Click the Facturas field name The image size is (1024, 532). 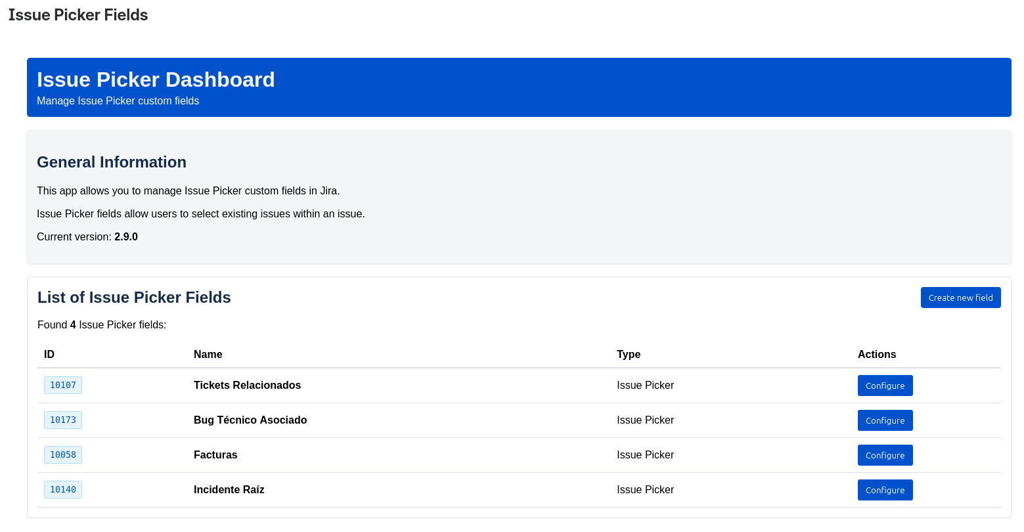(x=215, y=454)
